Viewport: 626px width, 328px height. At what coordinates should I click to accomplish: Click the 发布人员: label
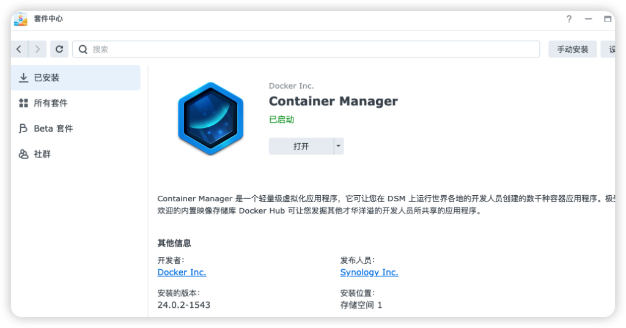coord(358,261)
